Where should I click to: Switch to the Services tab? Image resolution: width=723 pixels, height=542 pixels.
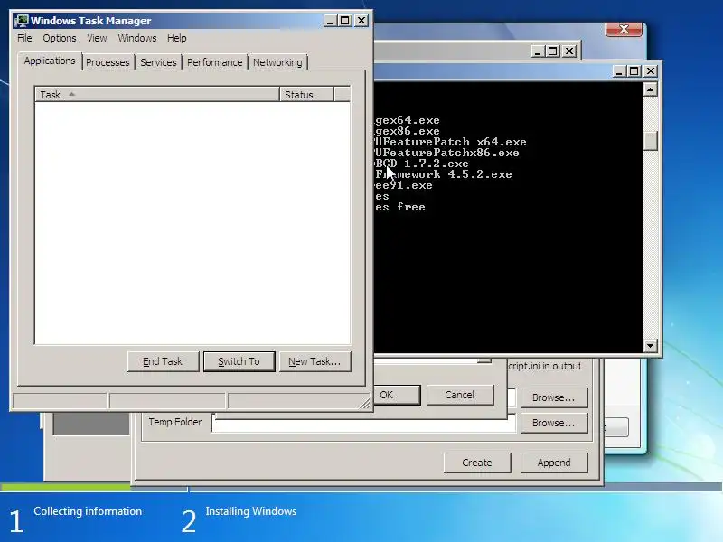tap(158, 62)
